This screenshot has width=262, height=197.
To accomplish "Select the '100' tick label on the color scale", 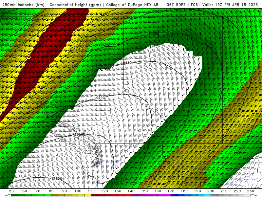I will pyautogui.click(x=78, y=191).
